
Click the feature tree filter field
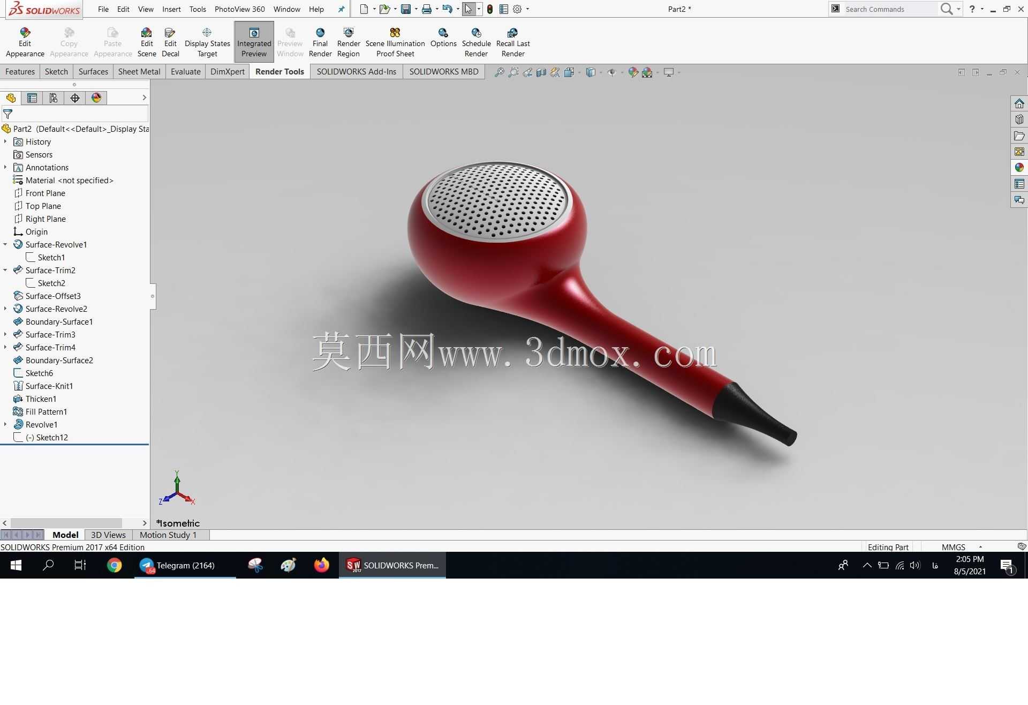(75, 114)
